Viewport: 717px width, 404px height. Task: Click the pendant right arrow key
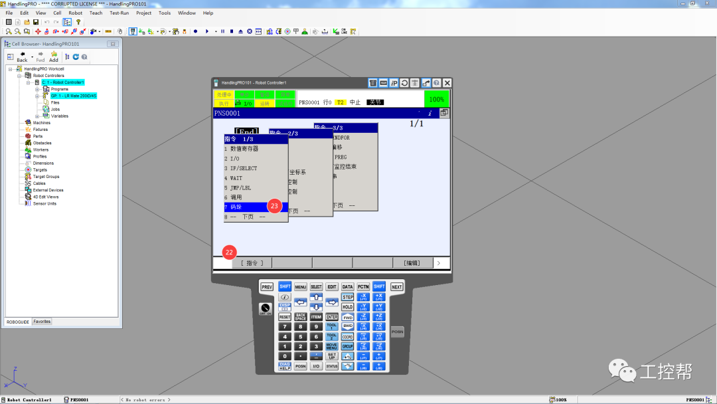click(x=332, y=302)
